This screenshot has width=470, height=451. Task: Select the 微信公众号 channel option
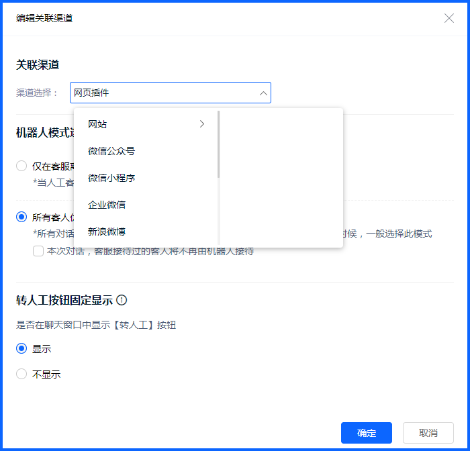[x=111, y=151]
